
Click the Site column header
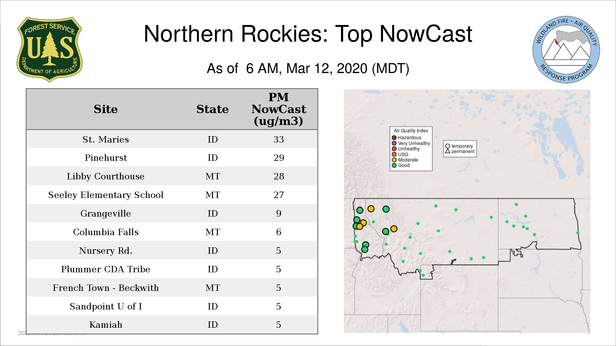click(x=106, y=109)
